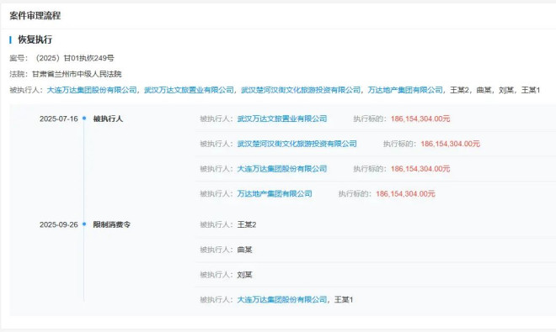
Task: Select the amount 186,154,304.00元 for 万达地产集团
Action: [x=406, y=193]
